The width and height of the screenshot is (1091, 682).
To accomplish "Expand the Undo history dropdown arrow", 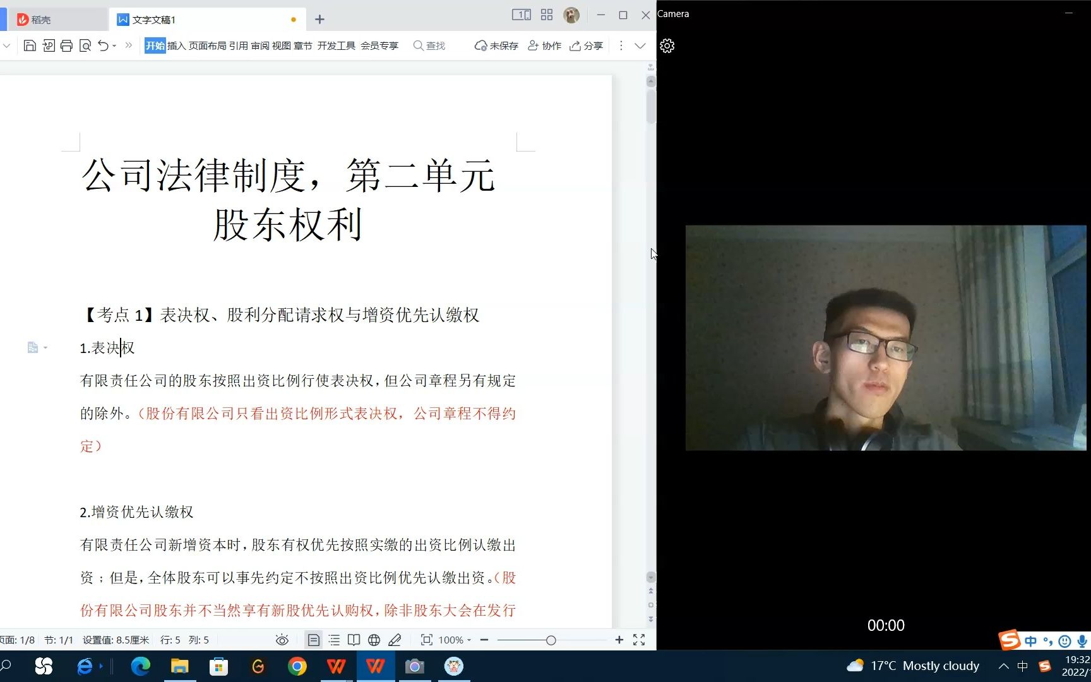I will [114, 46].
